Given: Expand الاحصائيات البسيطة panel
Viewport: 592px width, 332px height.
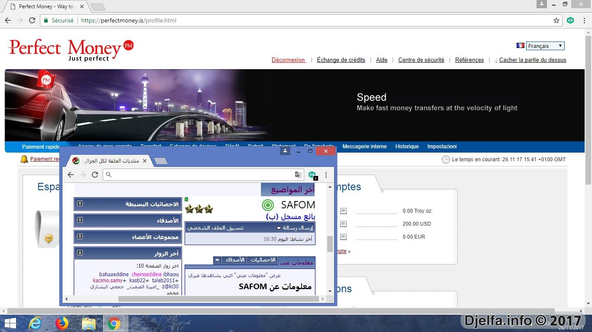Looking at the screenshot, I should 80,204.
